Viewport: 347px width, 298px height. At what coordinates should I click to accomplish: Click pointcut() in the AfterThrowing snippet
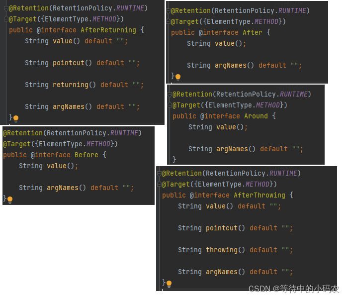[225, 228]
